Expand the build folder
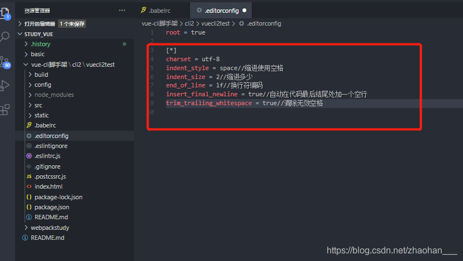463x261 pixels. pos(30,75)
